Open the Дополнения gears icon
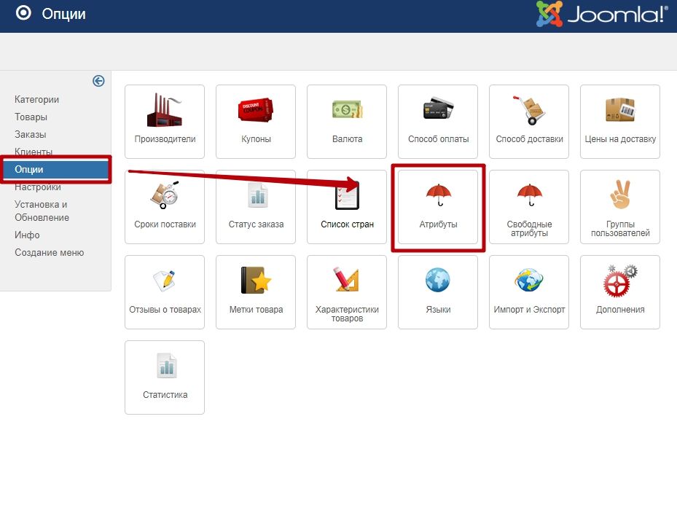 click(x=620, y=281)
